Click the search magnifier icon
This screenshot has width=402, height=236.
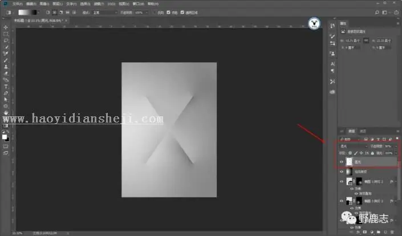[377, 13]
